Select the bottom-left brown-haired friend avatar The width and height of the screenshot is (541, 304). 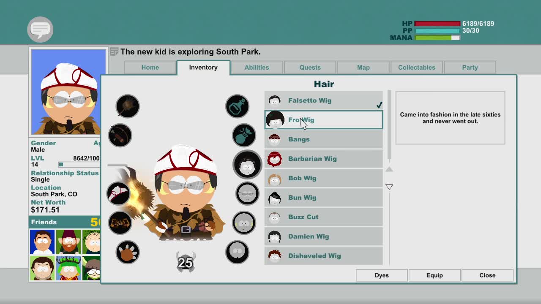click(42, 268)
